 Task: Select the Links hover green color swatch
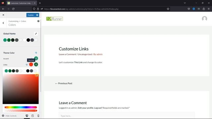pyautogui.click(x=36, y=64)
